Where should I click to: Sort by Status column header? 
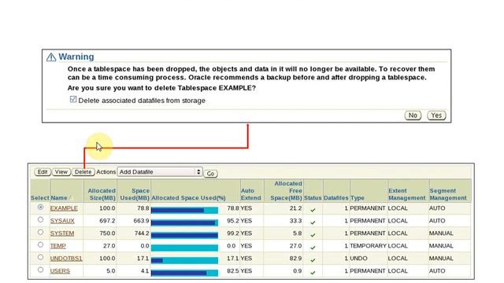[x=313, y=198]
